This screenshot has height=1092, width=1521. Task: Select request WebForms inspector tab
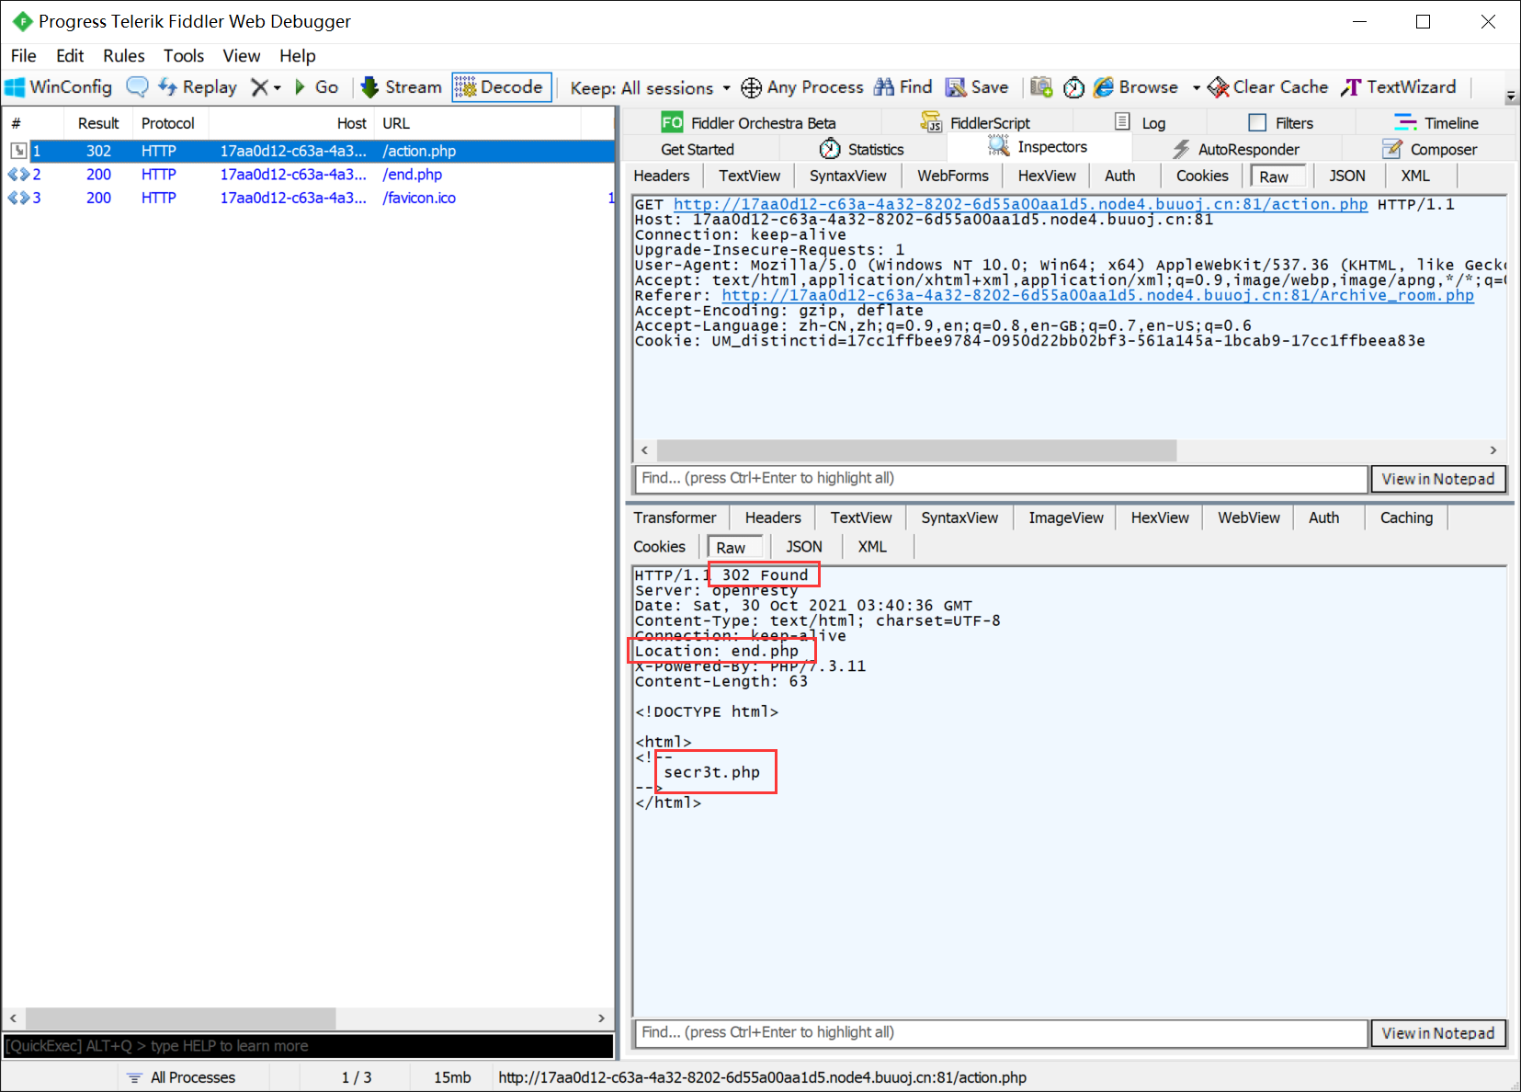tap(953, 176)
